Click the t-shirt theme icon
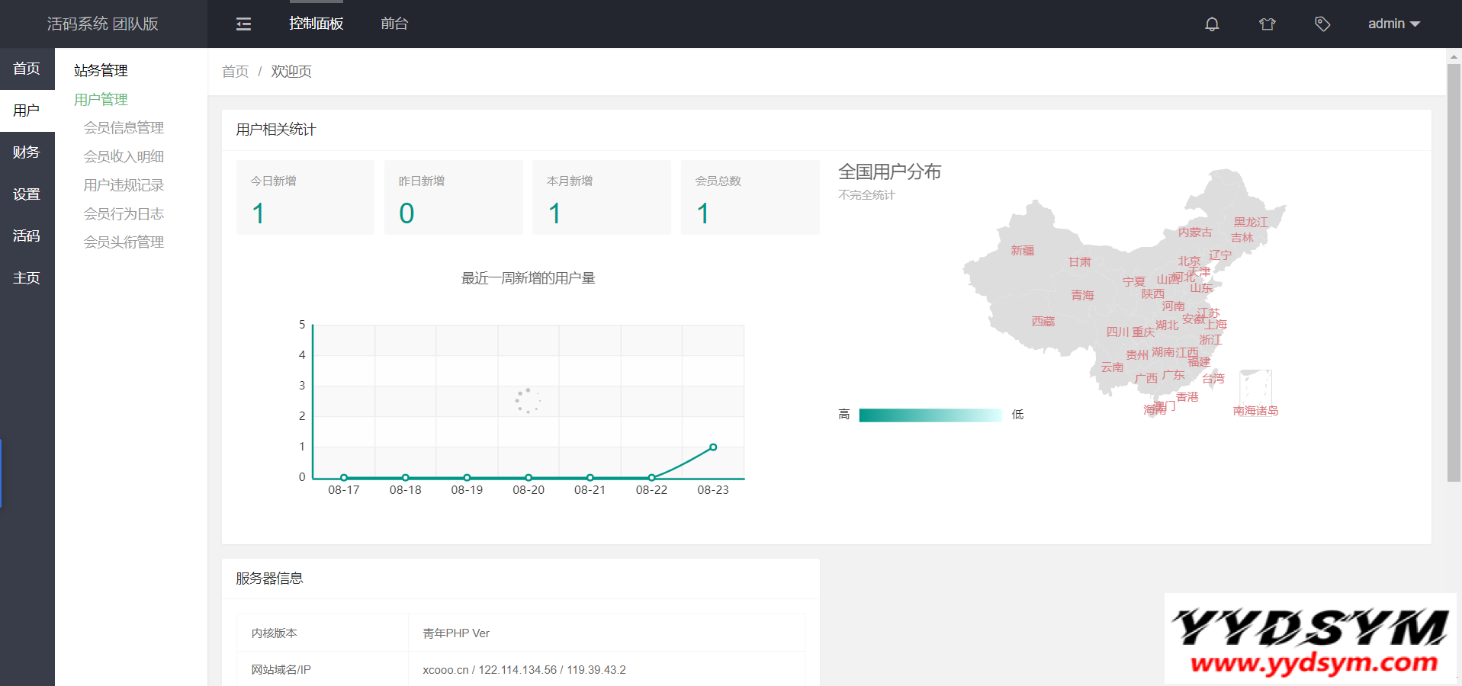The width and height of the screenshot is (1462, 686). [1267, 24]
